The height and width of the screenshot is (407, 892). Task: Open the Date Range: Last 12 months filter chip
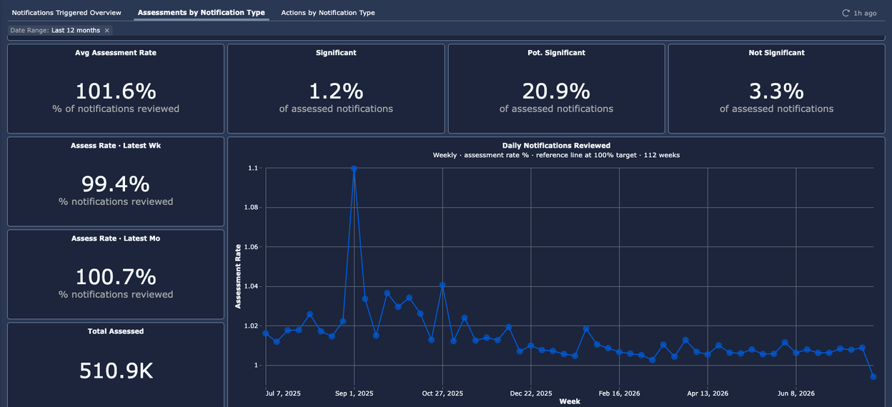(x=60, y=31)
